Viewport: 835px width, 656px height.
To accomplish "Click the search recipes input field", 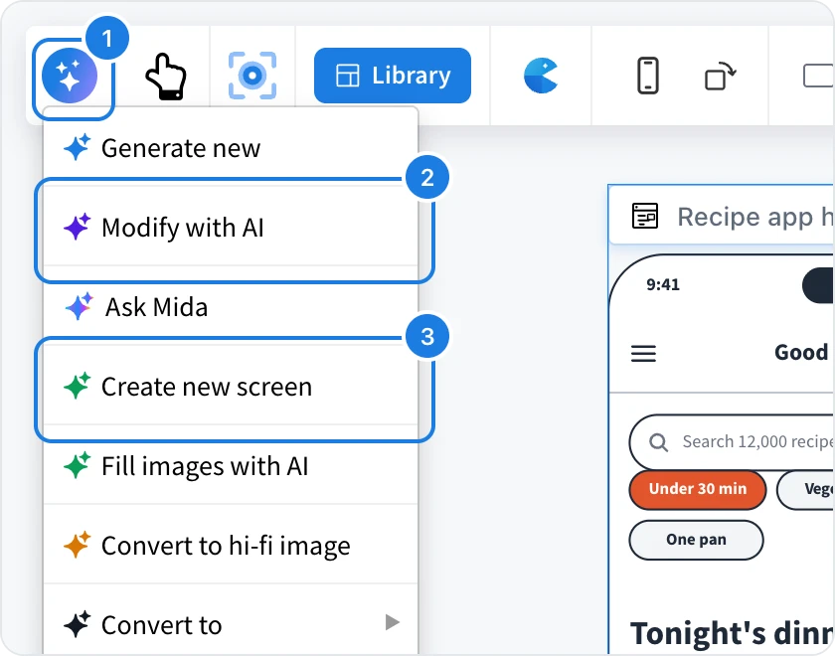I will point(732,442).
